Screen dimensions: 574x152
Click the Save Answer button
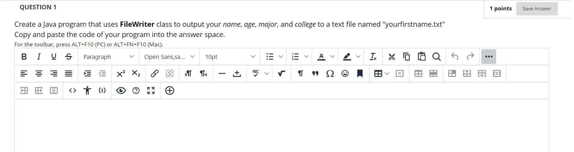pyautogui.click(x=537, y=9)
